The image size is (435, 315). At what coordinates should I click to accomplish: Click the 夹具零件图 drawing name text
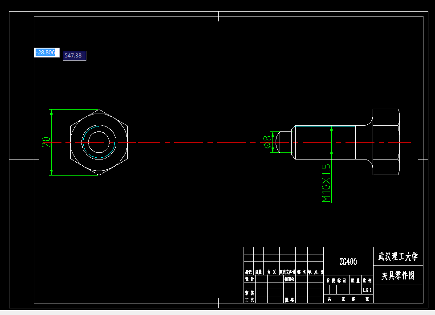click(398, 275)
